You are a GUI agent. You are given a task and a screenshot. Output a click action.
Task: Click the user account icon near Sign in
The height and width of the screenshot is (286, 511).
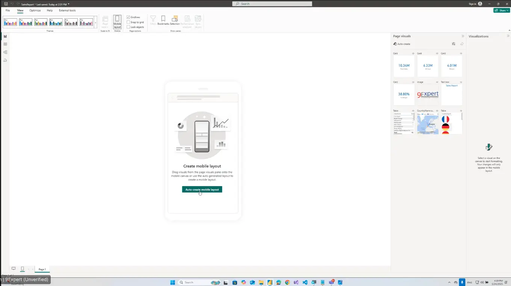coord(480,4)
